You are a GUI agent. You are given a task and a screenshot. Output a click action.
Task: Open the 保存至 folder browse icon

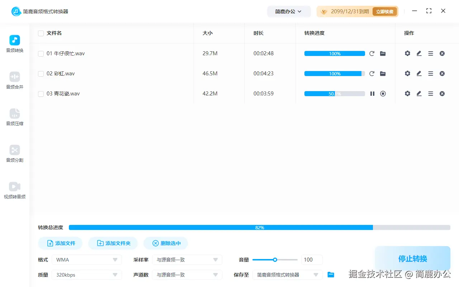pyautogui.click(x=331, y=275)
